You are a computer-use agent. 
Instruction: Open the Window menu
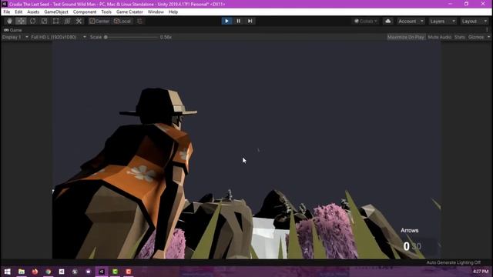tap(156, 12)
